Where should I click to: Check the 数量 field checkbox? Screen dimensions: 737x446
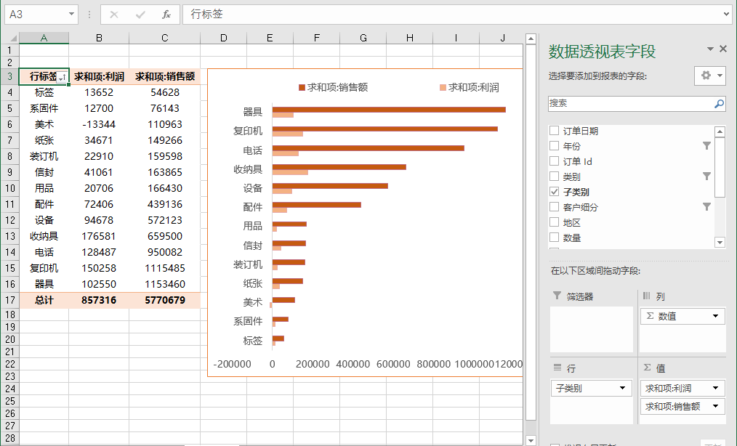(x=555, y=238)
